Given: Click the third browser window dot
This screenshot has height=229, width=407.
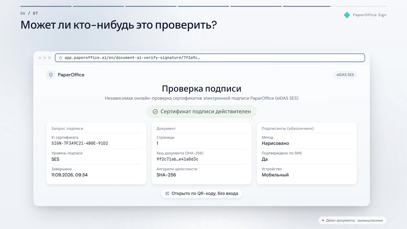Looking at the screenshot, I should coord(49,58).
